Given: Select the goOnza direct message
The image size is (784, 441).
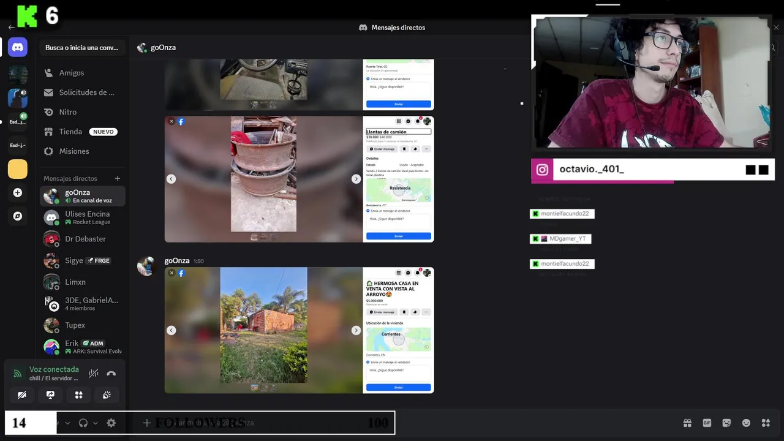Looking at the screenshot, I should 83,196.
